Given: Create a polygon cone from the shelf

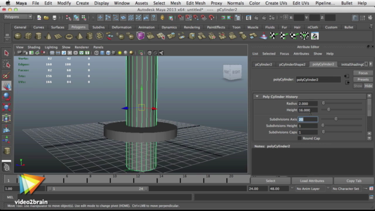Looking at the screenshot, I should click(49, 36).
